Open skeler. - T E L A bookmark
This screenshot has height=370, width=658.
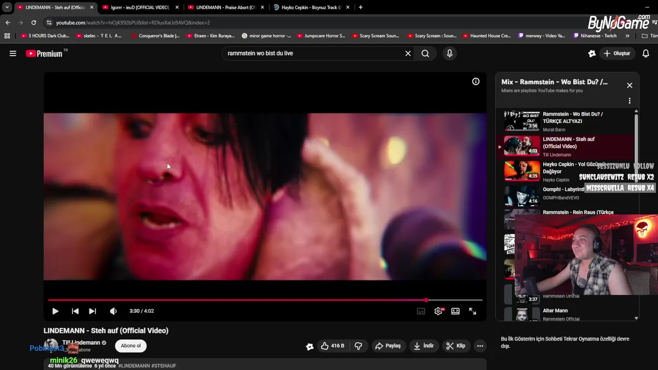(x=99, y=36)
